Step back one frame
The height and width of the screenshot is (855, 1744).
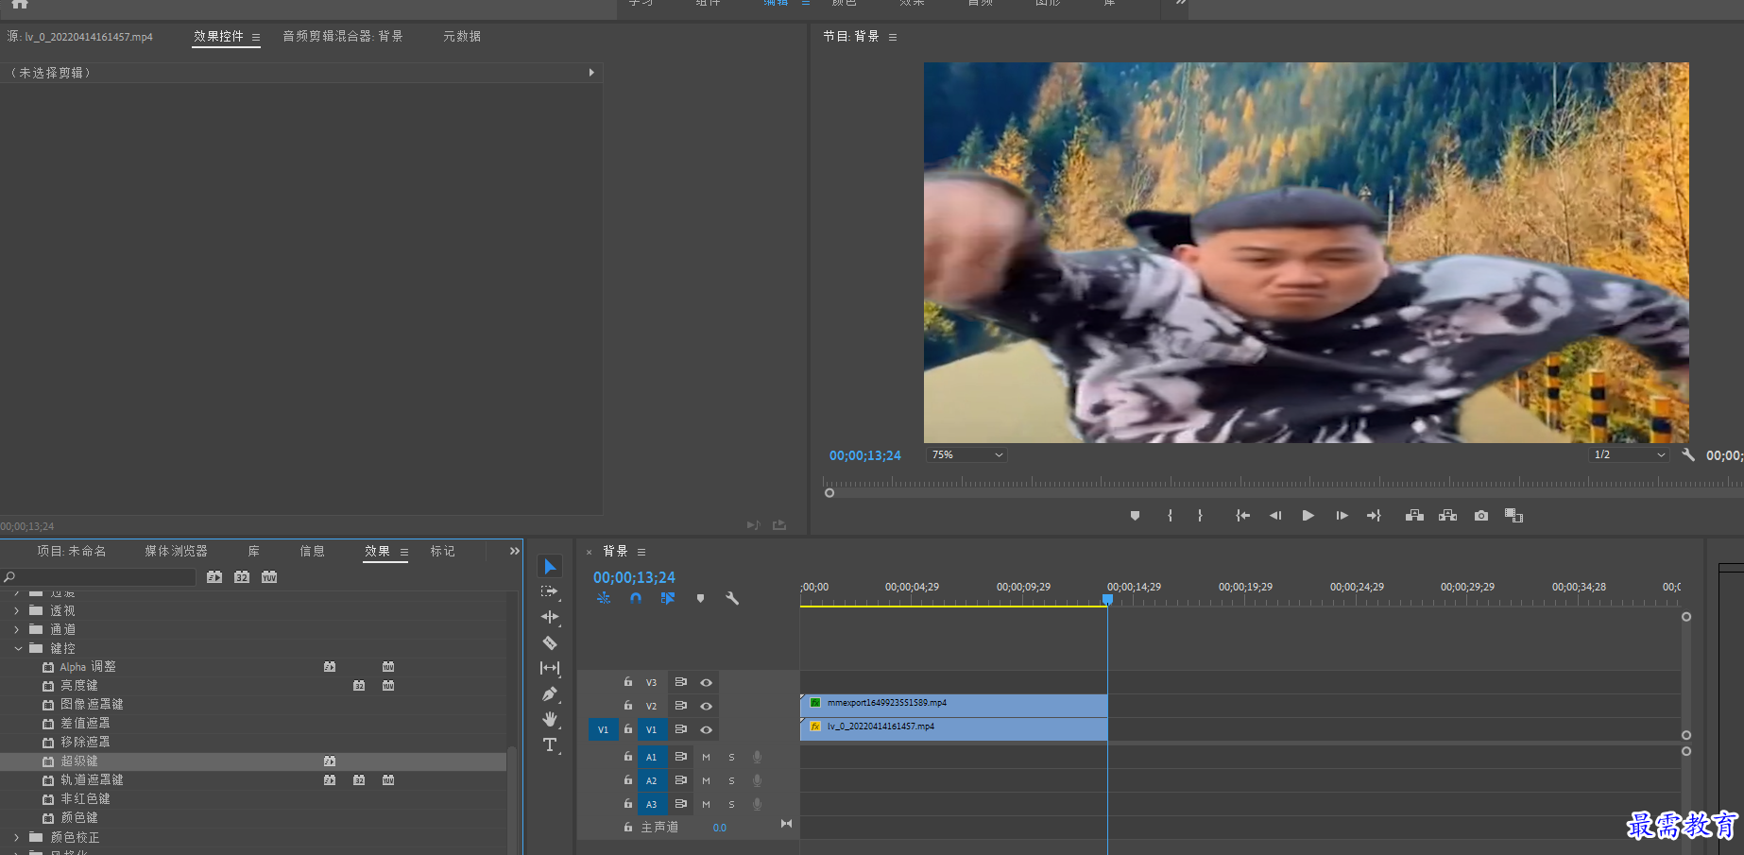[1275, 516]
